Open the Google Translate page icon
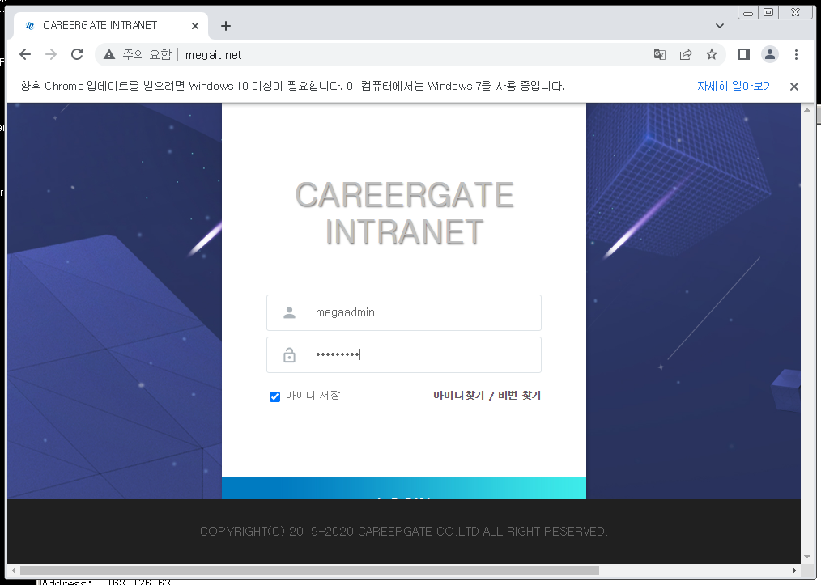This screenshot has width=821, height=585. 660,54
